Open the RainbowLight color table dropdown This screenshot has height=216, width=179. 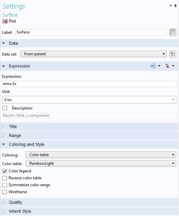click(x=101, y=163)
